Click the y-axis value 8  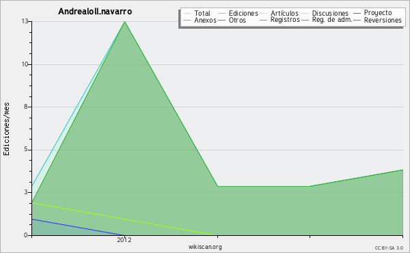26,107
